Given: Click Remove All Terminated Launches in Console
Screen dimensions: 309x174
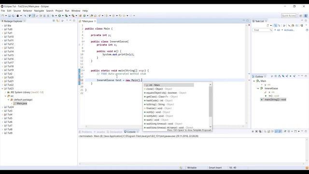Looking at the screenshot, I should pos(260,131).
